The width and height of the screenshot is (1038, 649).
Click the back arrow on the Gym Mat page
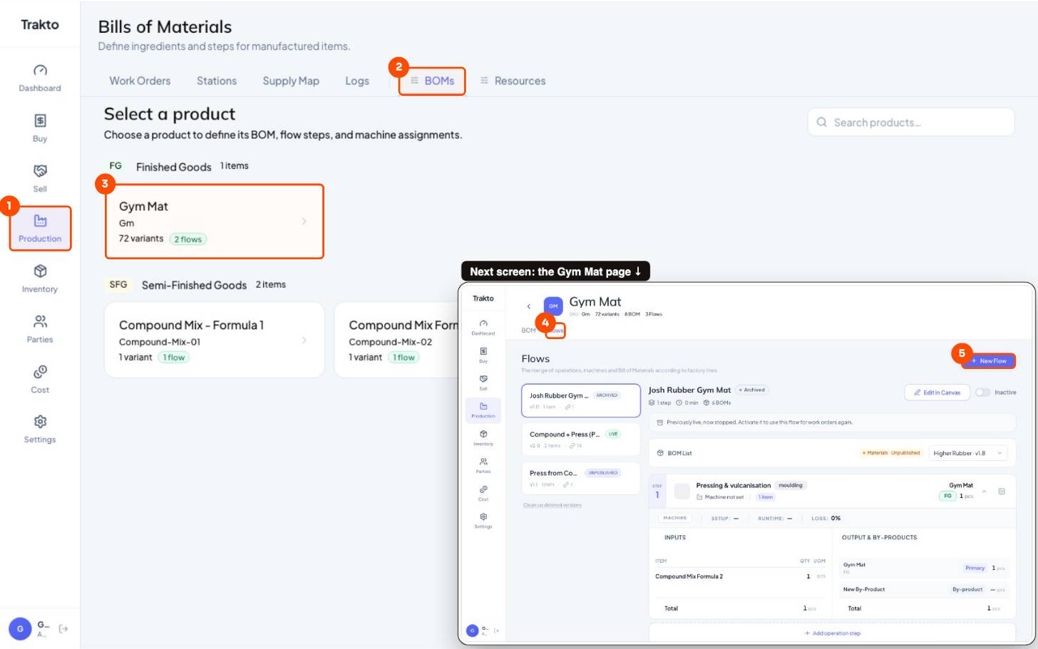tap(529, 306)
